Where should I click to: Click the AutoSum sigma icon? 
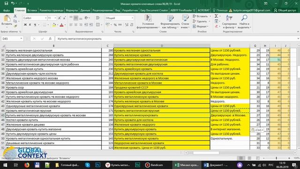(x=216, y=16)
